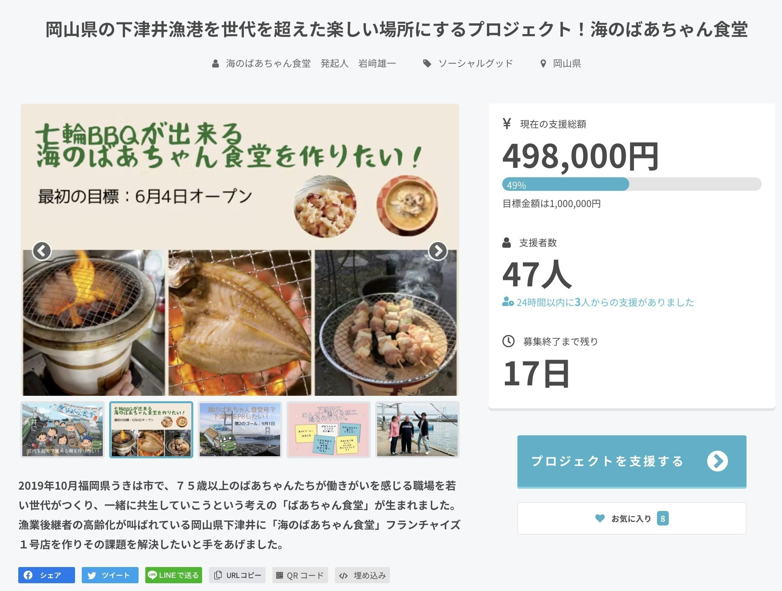Click the next image arrow on carousel
This screenshot has height=591, width=782.
click(x=438, y=251)
